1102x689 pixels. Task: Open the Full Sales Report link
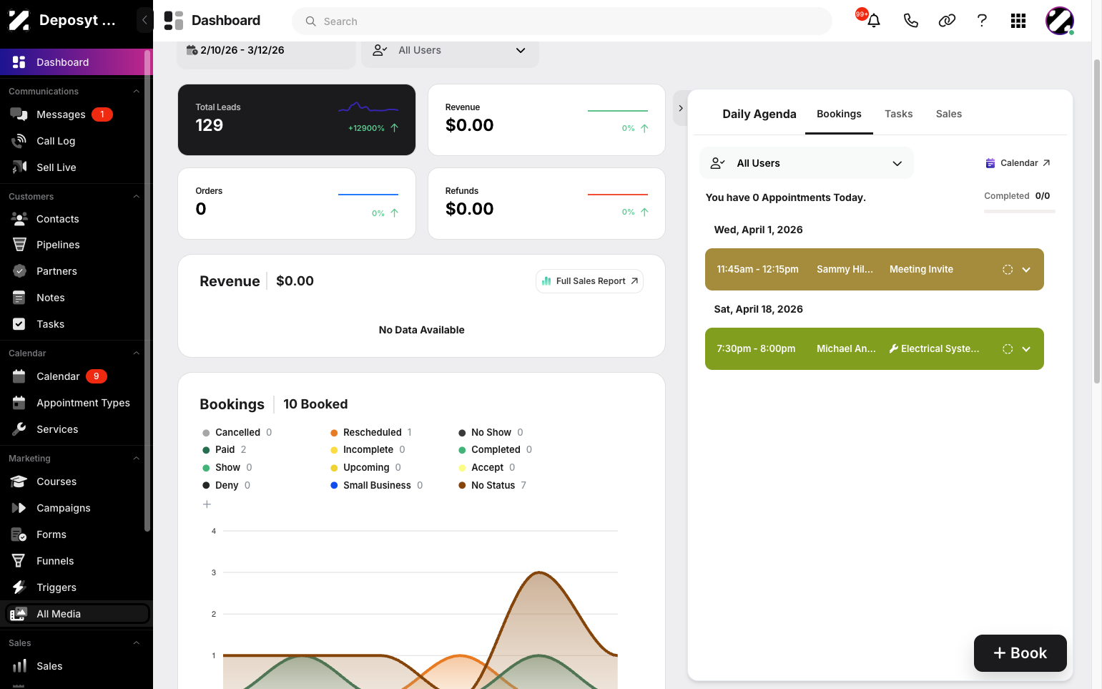[x=589, y=281]
